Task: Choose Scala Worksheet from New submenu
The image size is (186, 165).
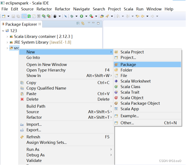Action: (147, 81)
